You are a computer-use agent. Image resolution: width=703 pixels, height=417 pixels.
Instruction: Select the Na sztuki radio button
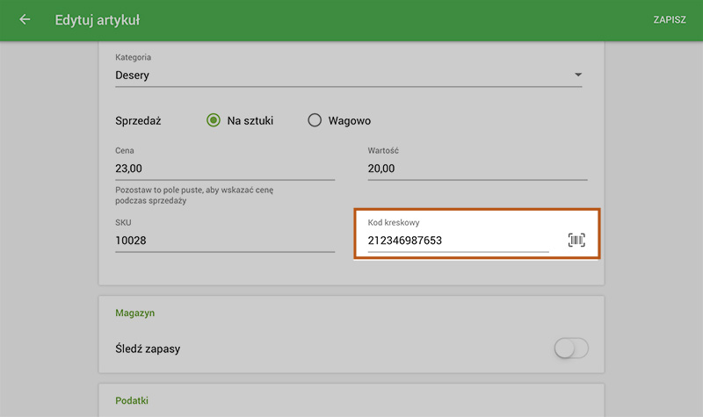point(214,121)
